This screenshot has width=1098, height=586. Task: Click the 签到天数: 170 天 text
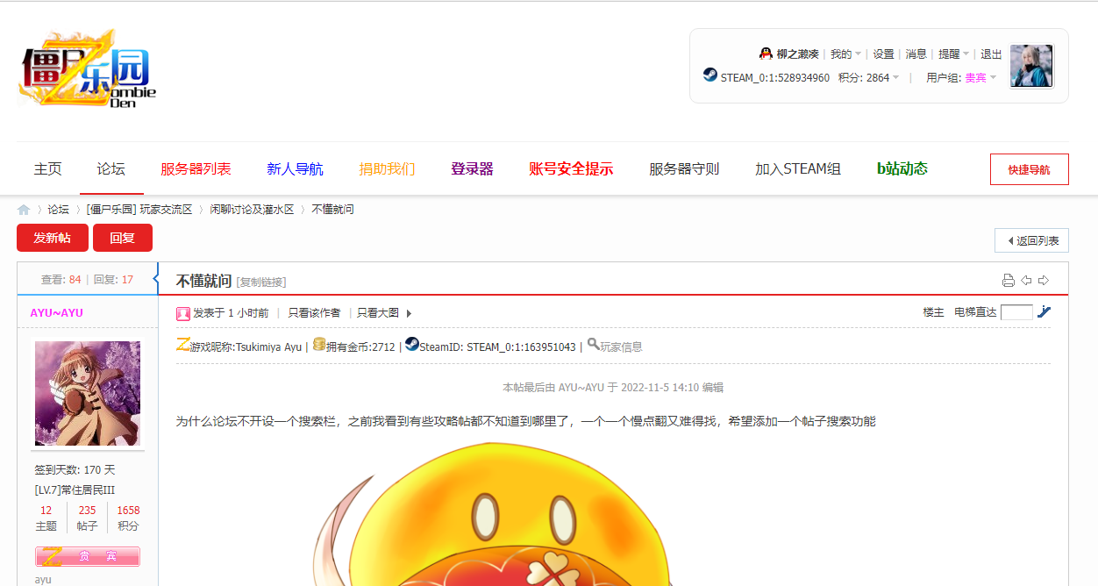pos(75,470)
